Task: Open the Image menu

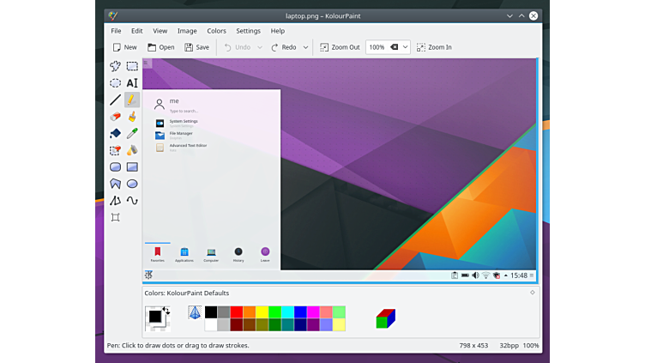Action: [x=187, y=31]
